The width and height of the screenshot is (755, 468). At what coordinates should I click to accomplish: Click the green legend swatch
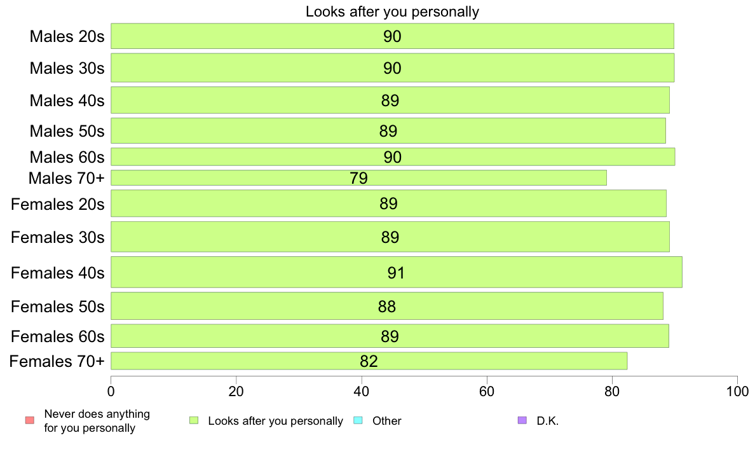pyautogui.click(x=194, y=420)
